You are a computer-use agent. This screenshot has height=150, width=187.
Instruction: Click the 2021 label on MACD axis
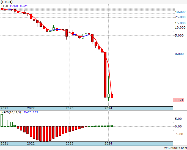[4, 143]
